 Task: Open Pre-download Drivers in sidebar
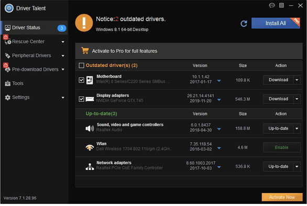coord(35,70)
